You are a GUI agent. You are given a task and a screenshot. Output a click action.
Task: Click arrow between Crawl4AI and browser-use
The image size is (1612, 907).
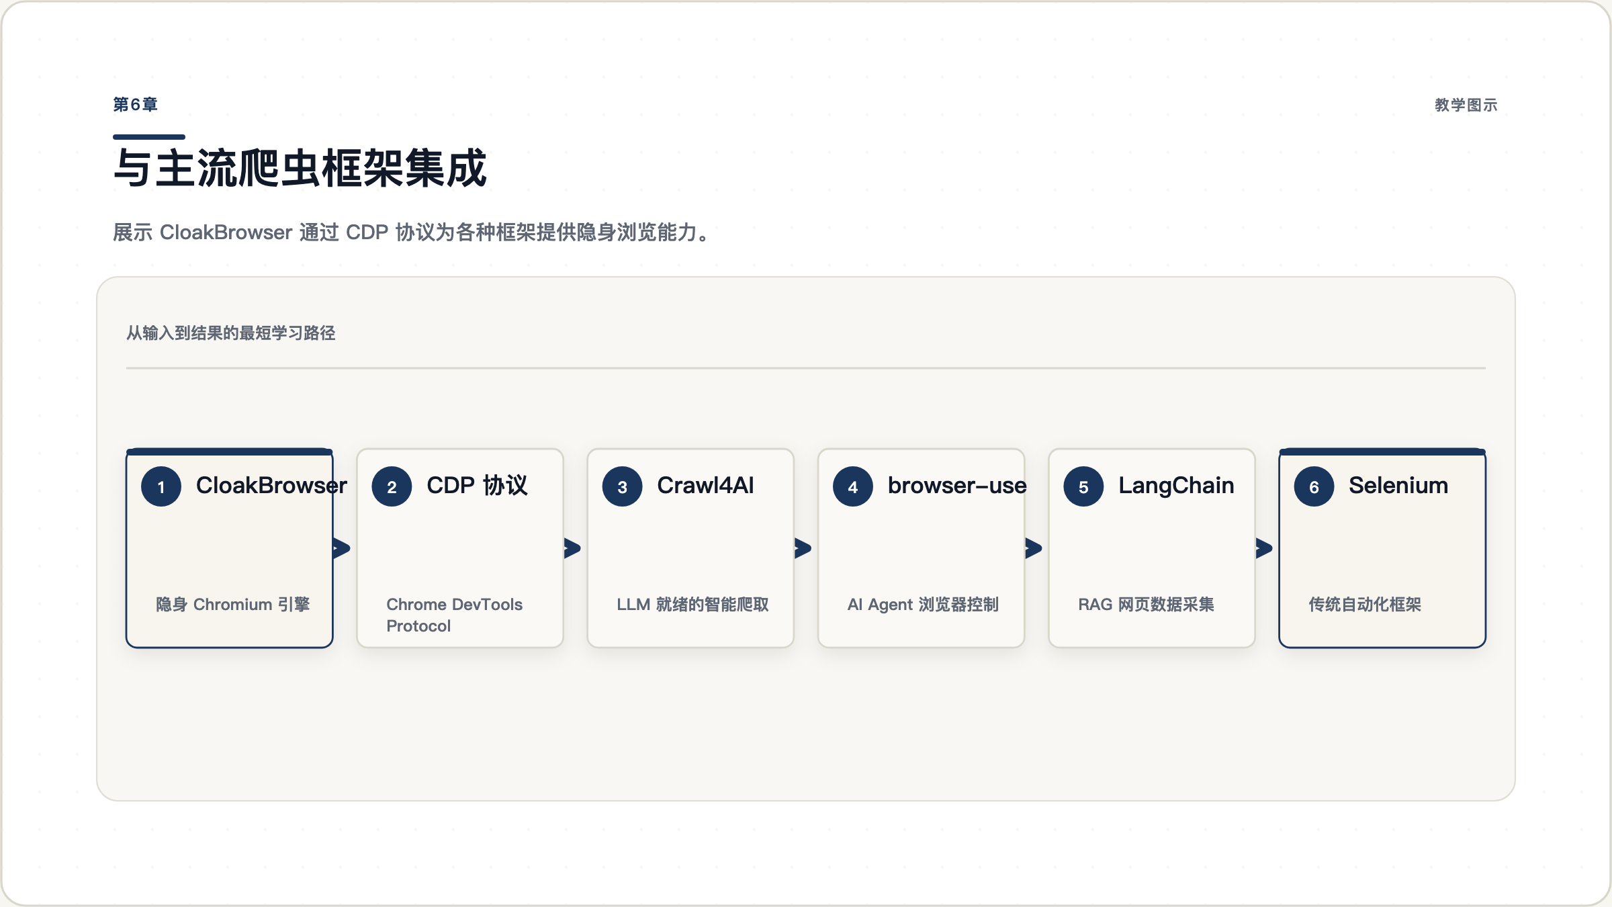803,548
